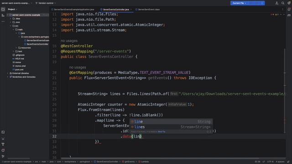Select the SeverEventsController.java tab
The height and width of the screenshot is (164, 292).
pyautogui.click(x=116, y=9)
